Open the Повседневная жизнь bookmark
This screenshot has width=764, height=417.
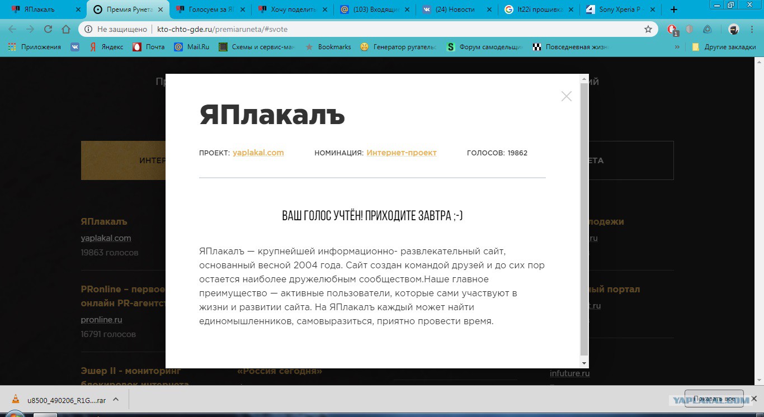pyautogui.click(x=570, y=47)
